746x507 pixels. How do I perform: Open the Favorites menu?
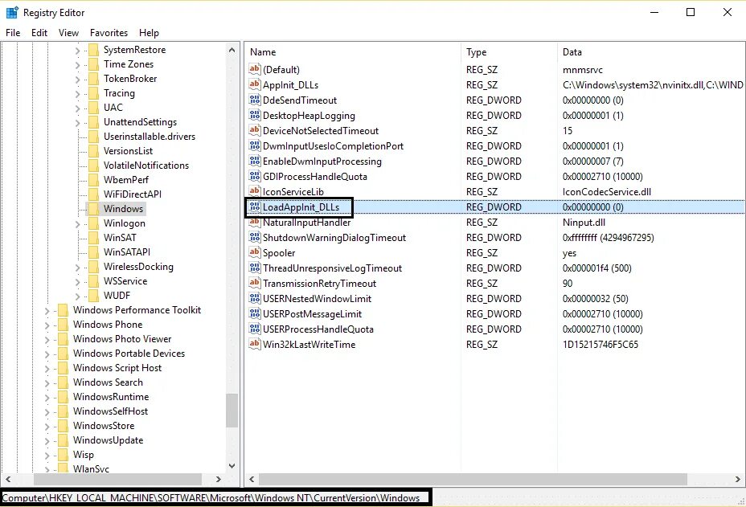tap(109, 33)
